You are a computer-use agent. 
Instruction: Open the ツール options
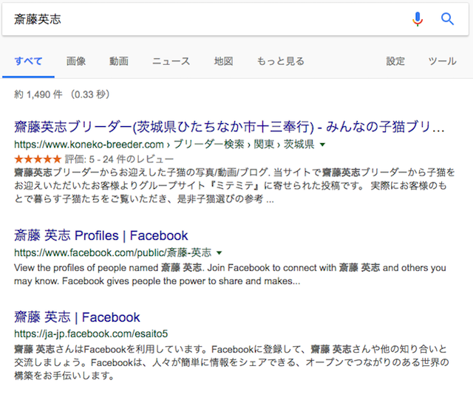[442, 61]
